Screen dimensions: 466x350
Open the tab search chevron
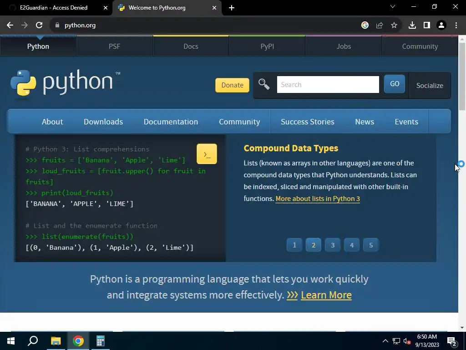(x=393, y=6)
